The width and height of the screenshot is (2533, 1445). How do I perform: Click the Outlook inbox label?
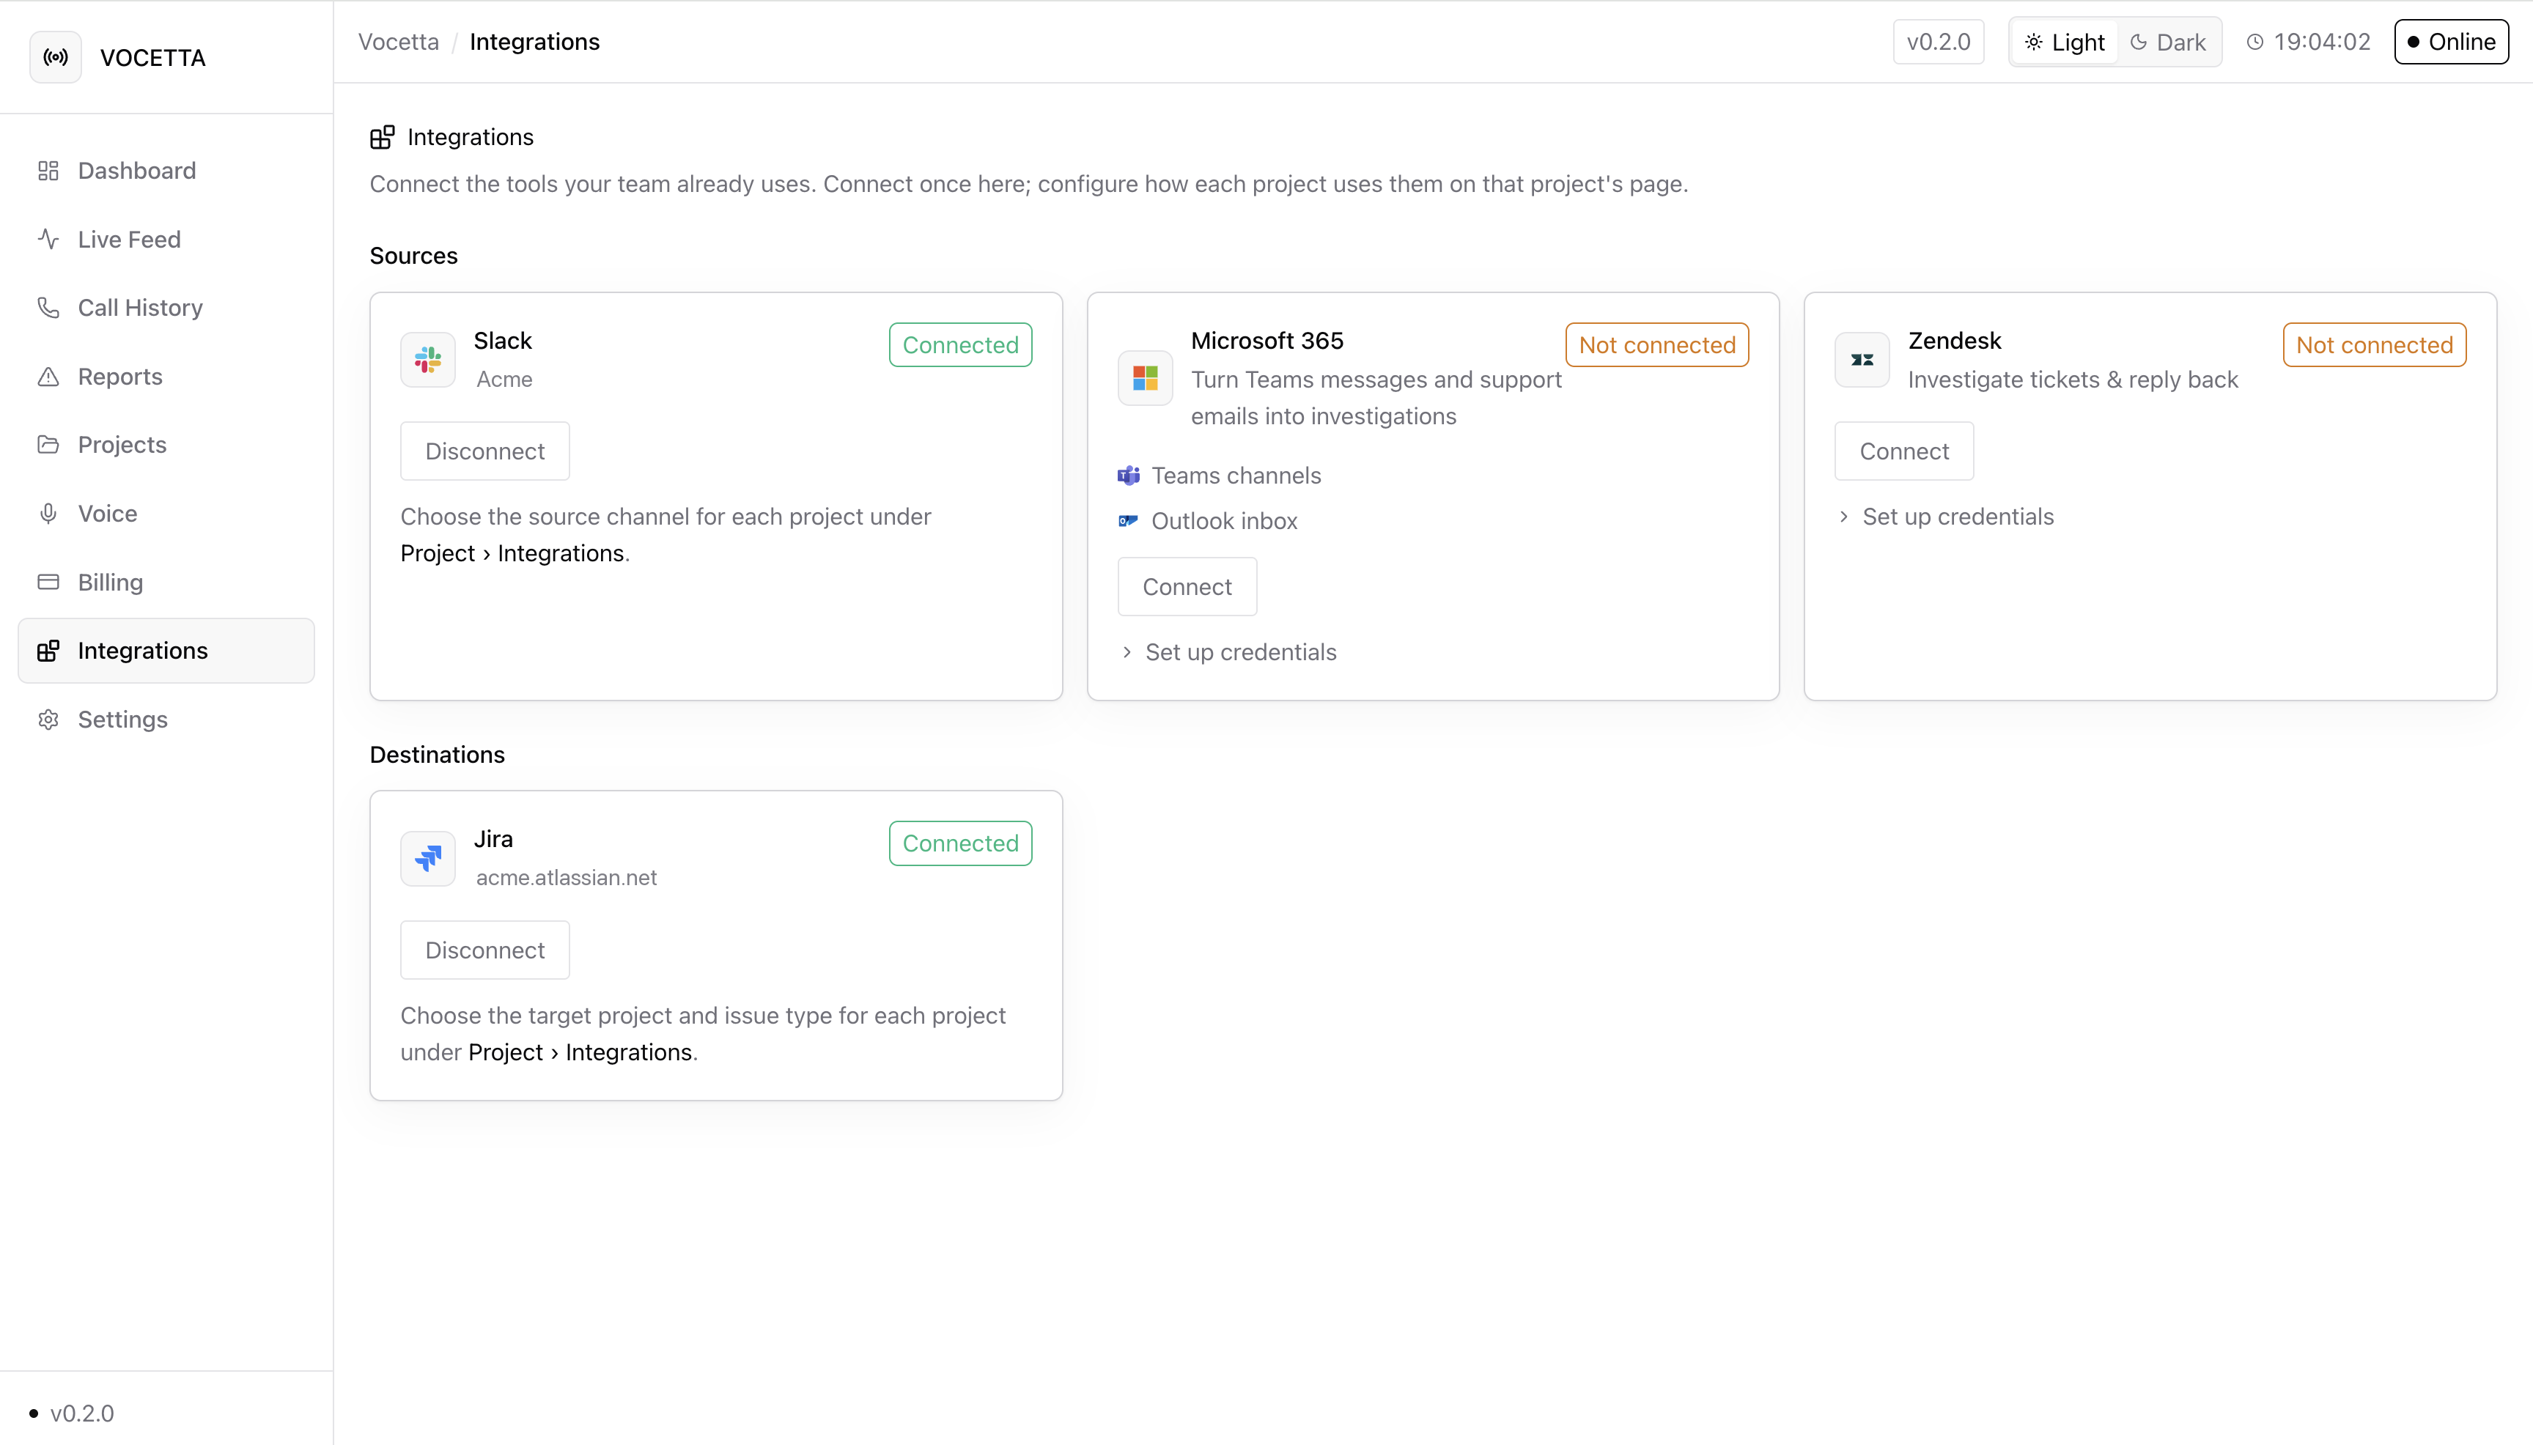(1224, 521)
